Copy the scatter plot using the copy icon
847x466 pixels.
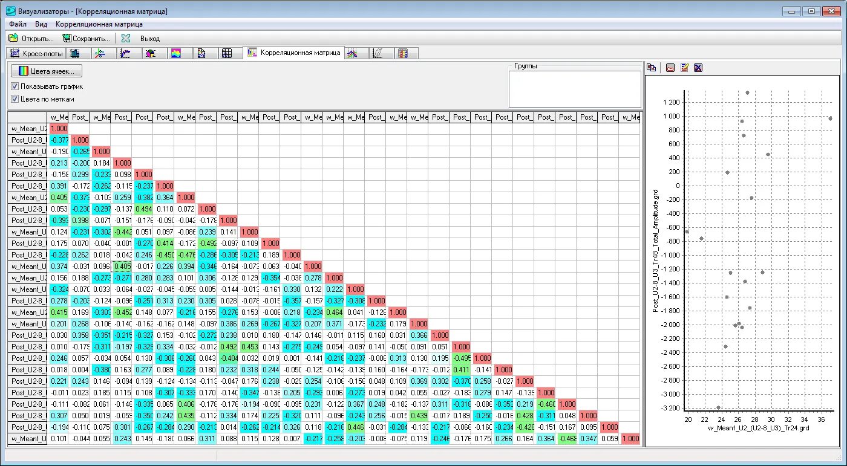[652, 68]
